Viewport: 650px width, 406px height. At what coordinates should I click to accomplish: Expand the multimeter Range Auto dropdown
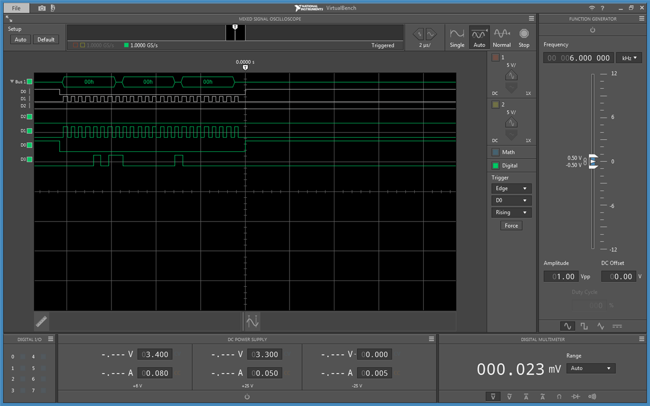tap(590, 369)
